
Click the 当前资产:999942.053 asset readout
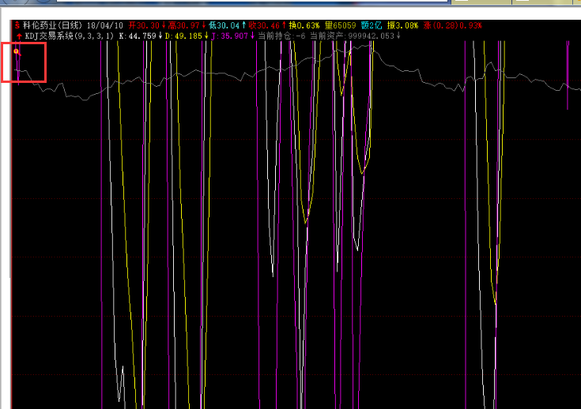point(352,36)
